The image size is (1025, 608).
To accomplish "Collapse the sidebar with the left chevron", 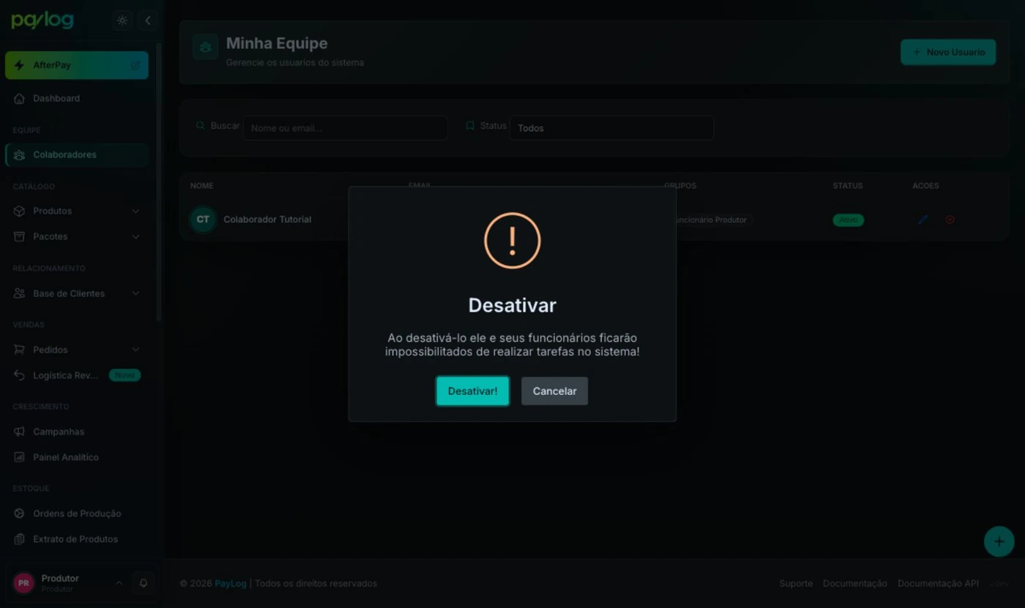I will point(147,20).
